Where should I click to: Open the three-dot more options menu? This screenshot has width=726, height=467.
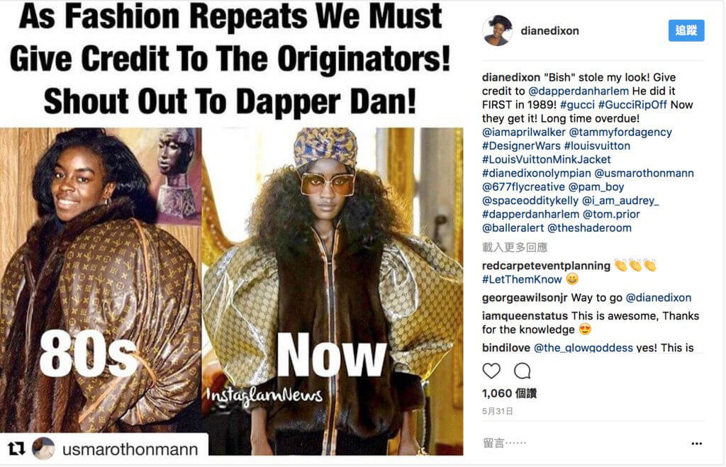696,444
